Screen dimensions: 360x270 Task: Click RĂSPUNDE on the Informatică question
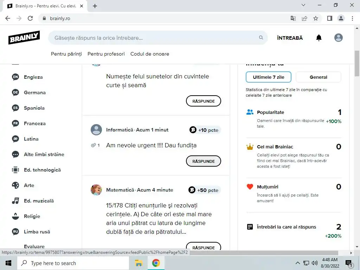click(204, 161)
